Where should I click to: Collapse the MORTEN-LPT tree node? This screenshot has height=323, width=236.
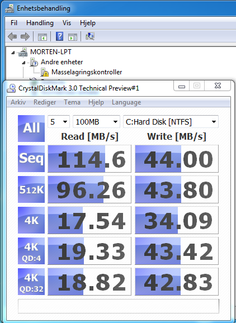[13, 53]
